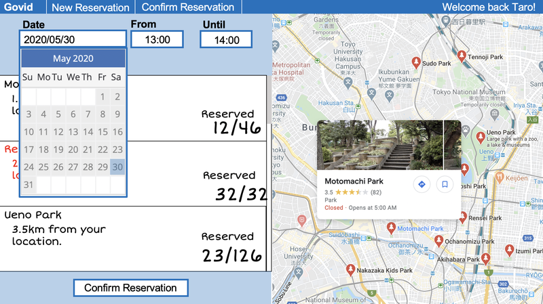543x304 pixels.
Task: Click the Date field showing 2020/05/30
Action: pos(73,39)
